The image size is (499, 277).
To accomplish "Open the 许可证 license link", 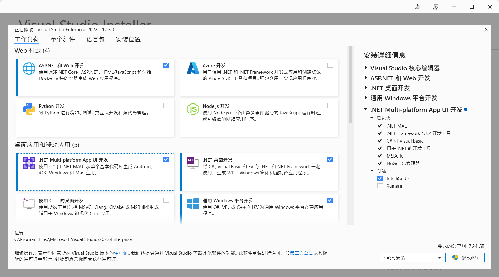I will pos(121,253).
